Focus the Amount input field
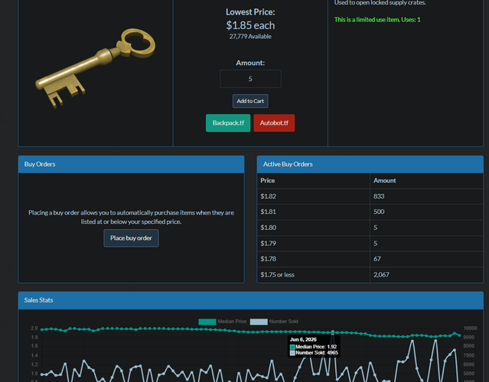The height and width of the screenshot is (382, 489). point(250,79)
